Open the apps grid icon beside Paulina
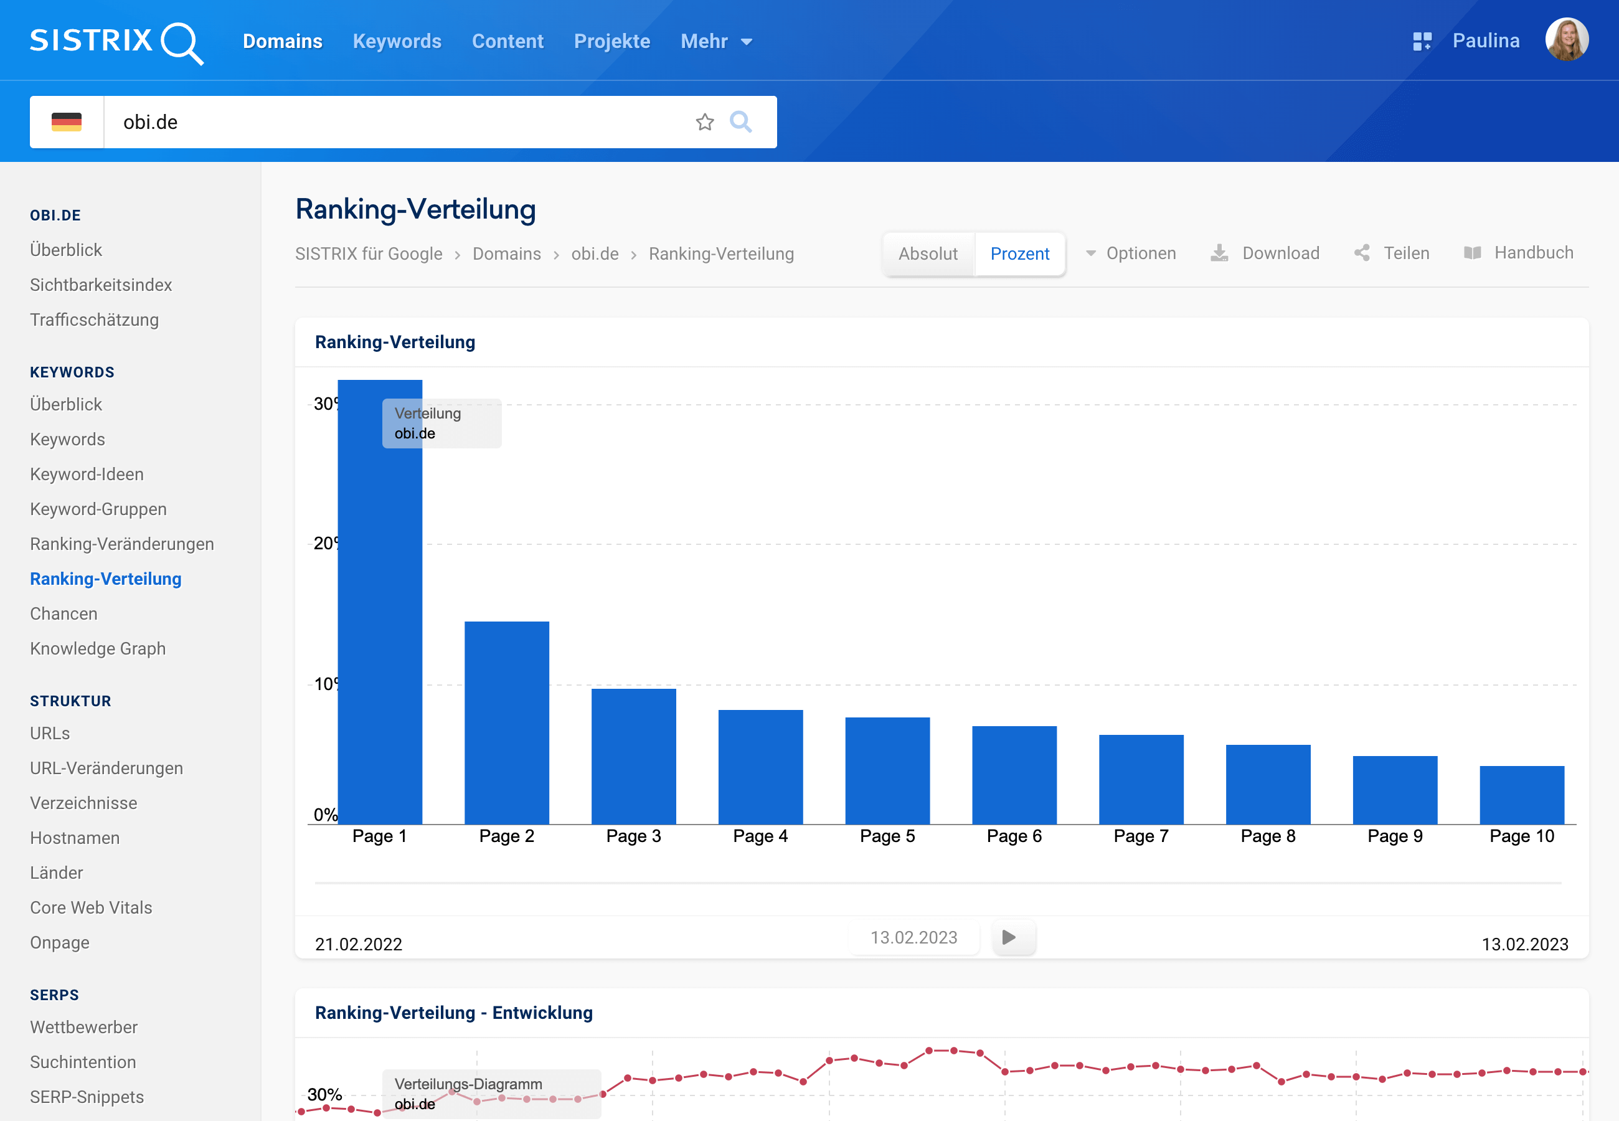The width and height of the screenshot is (1619, 1121). point(1422,42)
